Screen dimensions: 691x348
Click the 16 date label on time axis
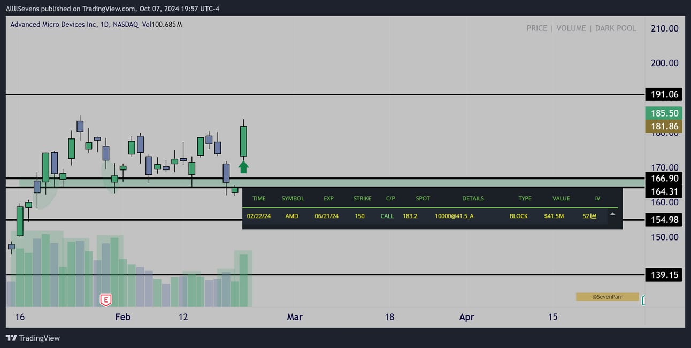pyautogui.click(x=20, y=317)
